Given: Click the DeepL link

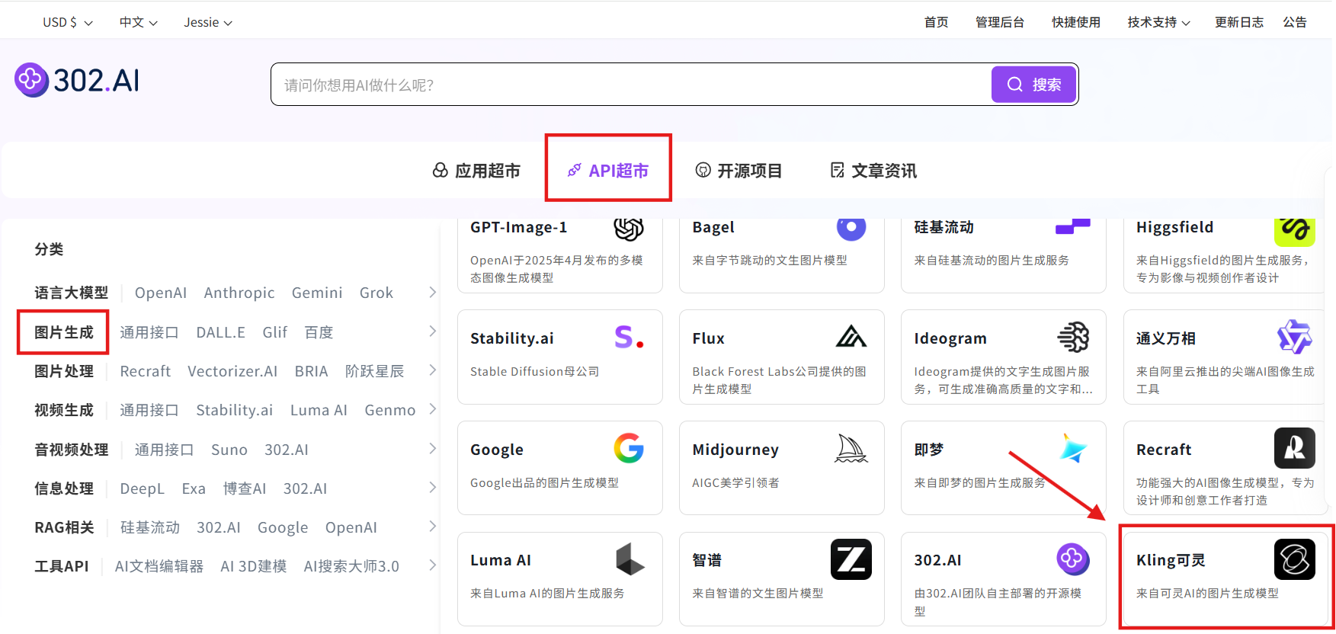Looking at the screenshot, I should 142,488.
